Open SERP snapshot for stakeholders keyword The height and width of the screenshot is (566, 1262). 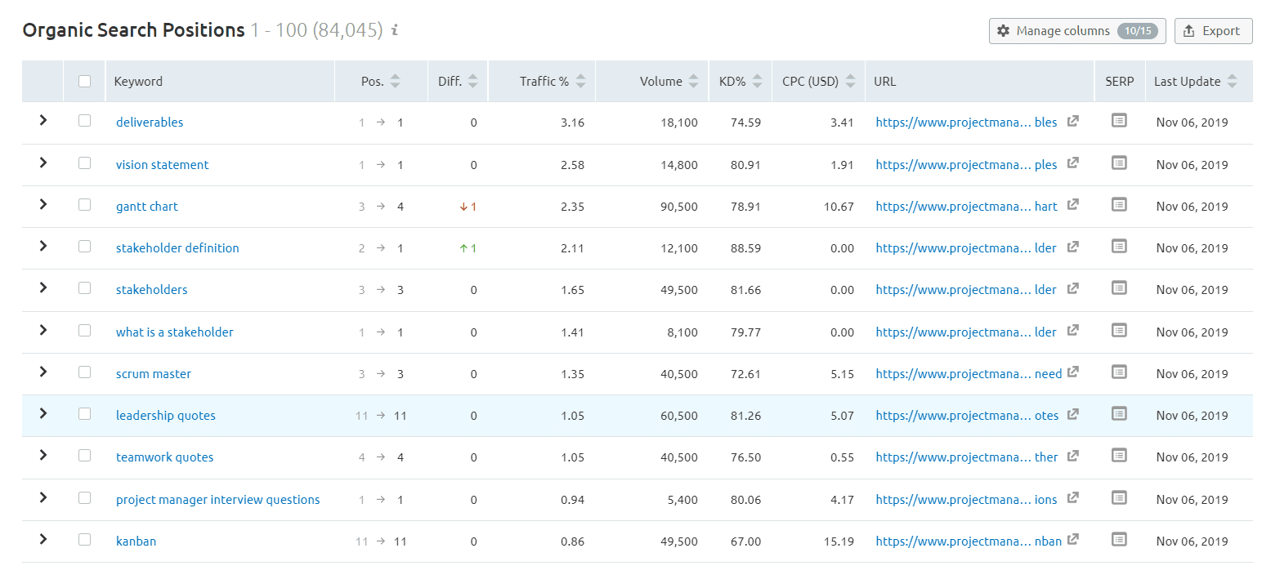(1119, 287)
